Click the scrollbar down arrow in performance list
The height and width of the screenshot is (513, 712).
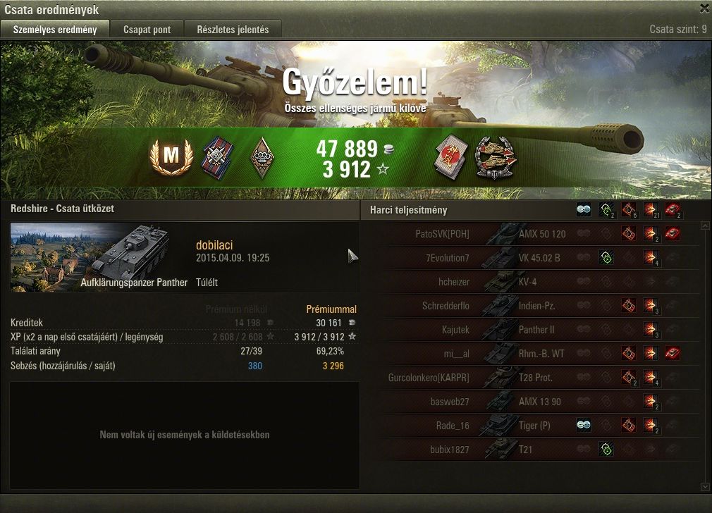click(705, 487)
